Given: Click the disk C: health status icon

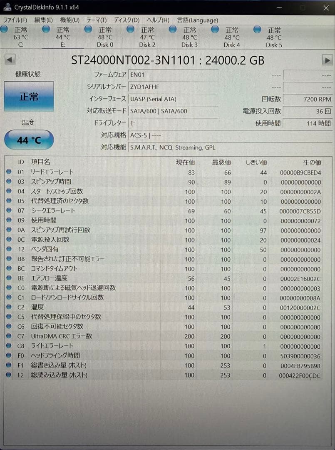Looking at the screenshot, I should (4, 29).
